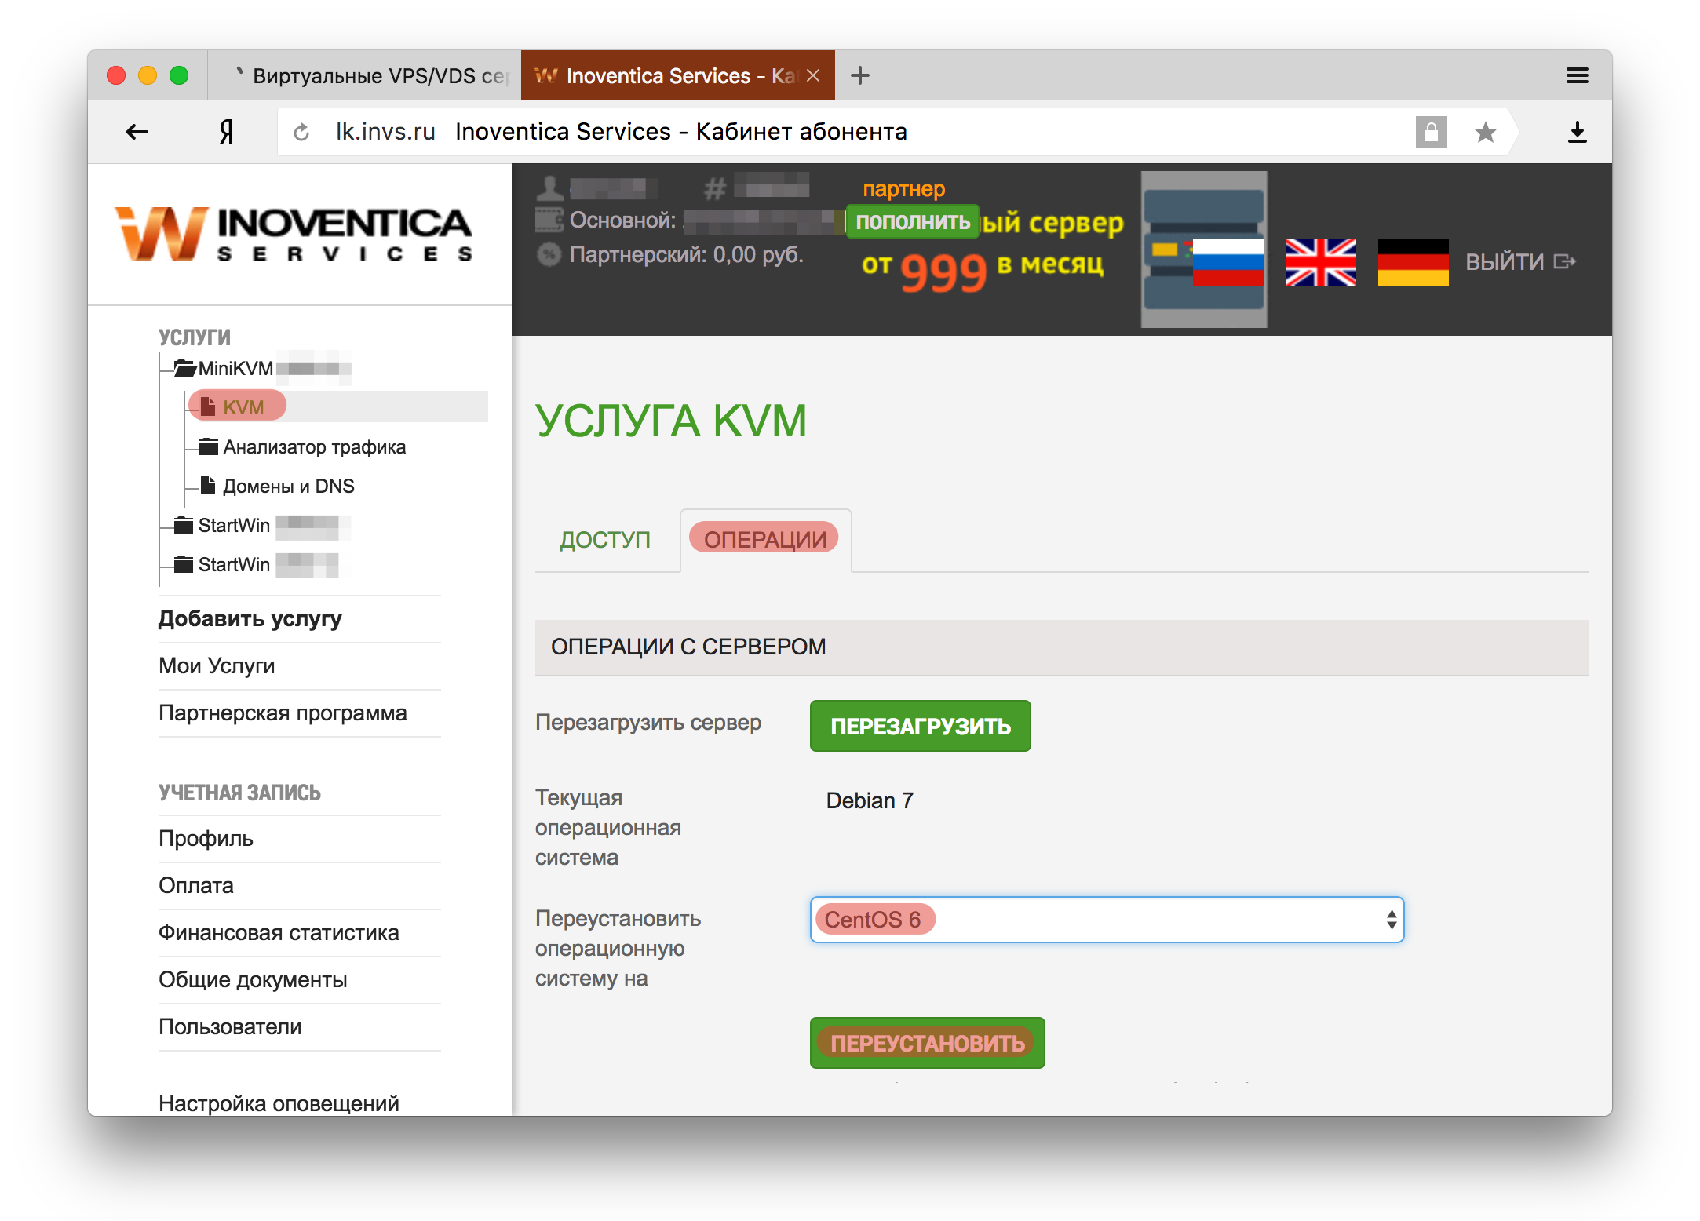Switch language to English UK flag
Viewport: 1700px width, 1221px height.
coord(1321,262)
